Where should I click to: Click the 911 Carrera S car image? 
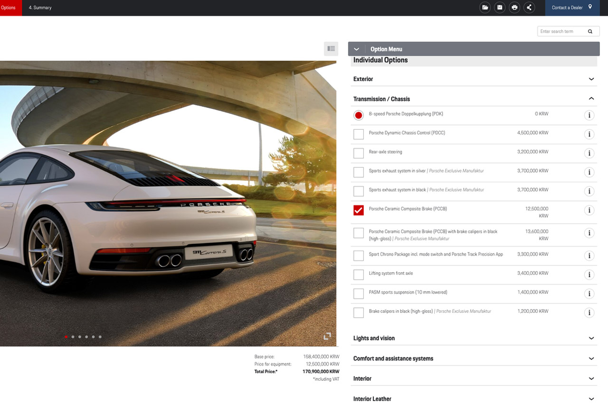(168, 203)
